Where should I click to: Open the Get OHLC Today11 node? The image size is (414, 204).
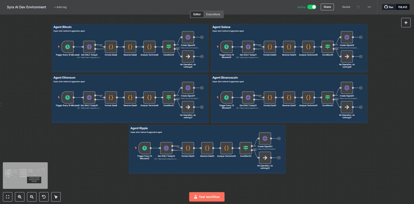(248, 47)
